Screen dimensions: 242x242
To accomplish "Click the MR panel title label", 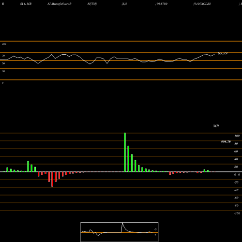I will 216,126.
